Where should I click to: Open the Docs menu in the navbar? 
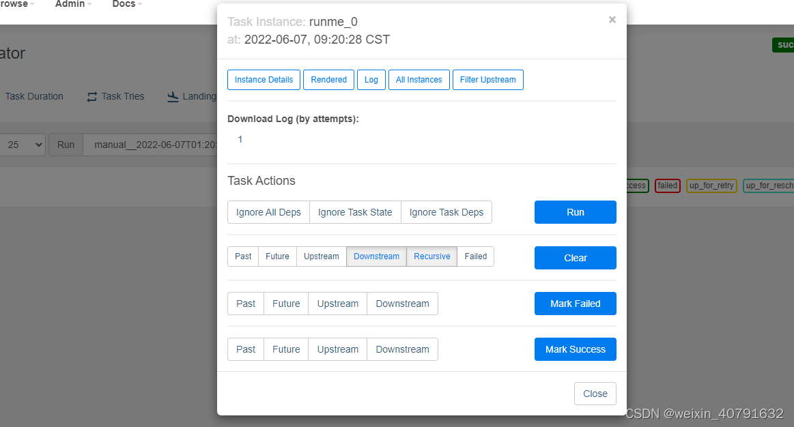click(x=127, y=4)
